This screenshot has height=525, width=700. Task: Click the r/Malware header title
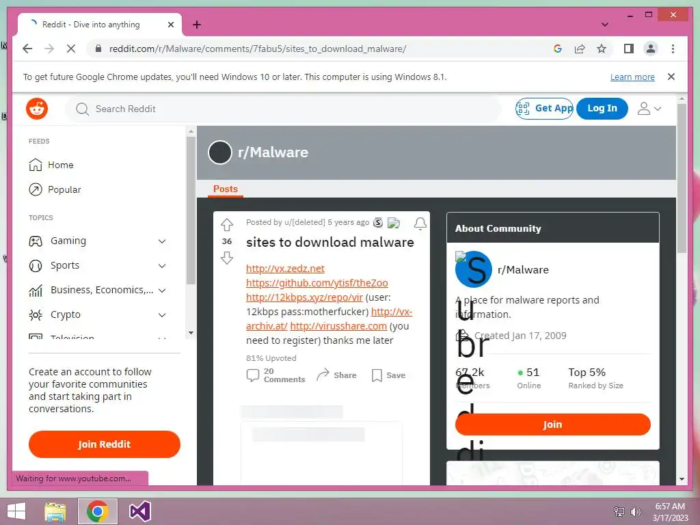click(x=273, y=152)
